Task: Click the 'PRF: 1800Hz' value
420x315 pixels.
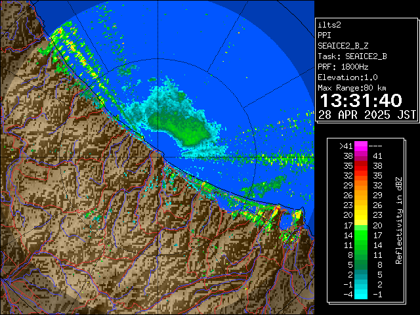Action: tap(343, 67)
